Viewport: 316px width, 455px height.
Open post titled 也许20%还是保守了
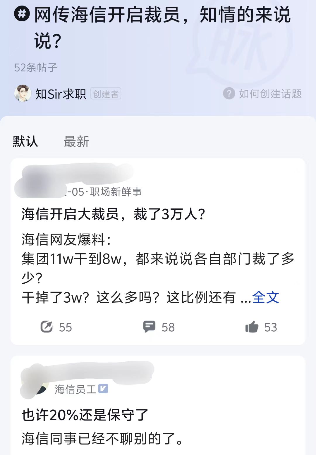pyautogui.click(x=85, y=415)
